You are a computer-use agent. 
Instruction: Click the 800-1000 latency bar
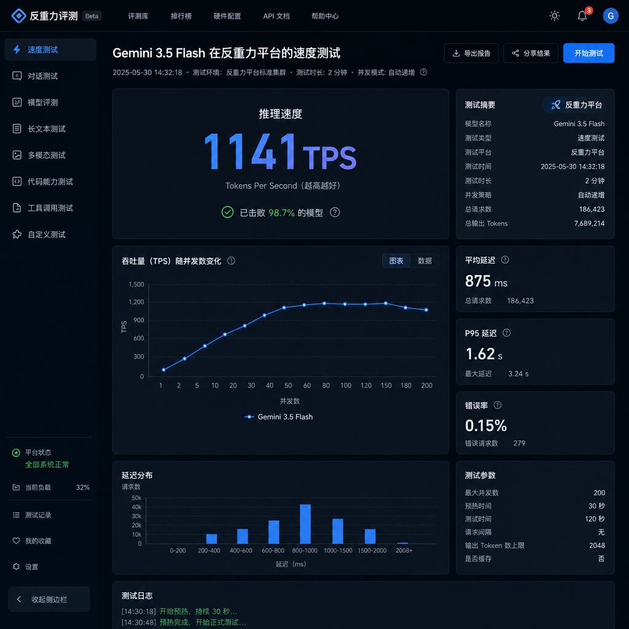point(305,525)
